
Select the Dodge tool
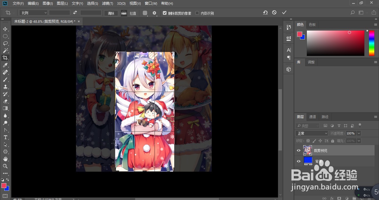[x=5, y=123]
